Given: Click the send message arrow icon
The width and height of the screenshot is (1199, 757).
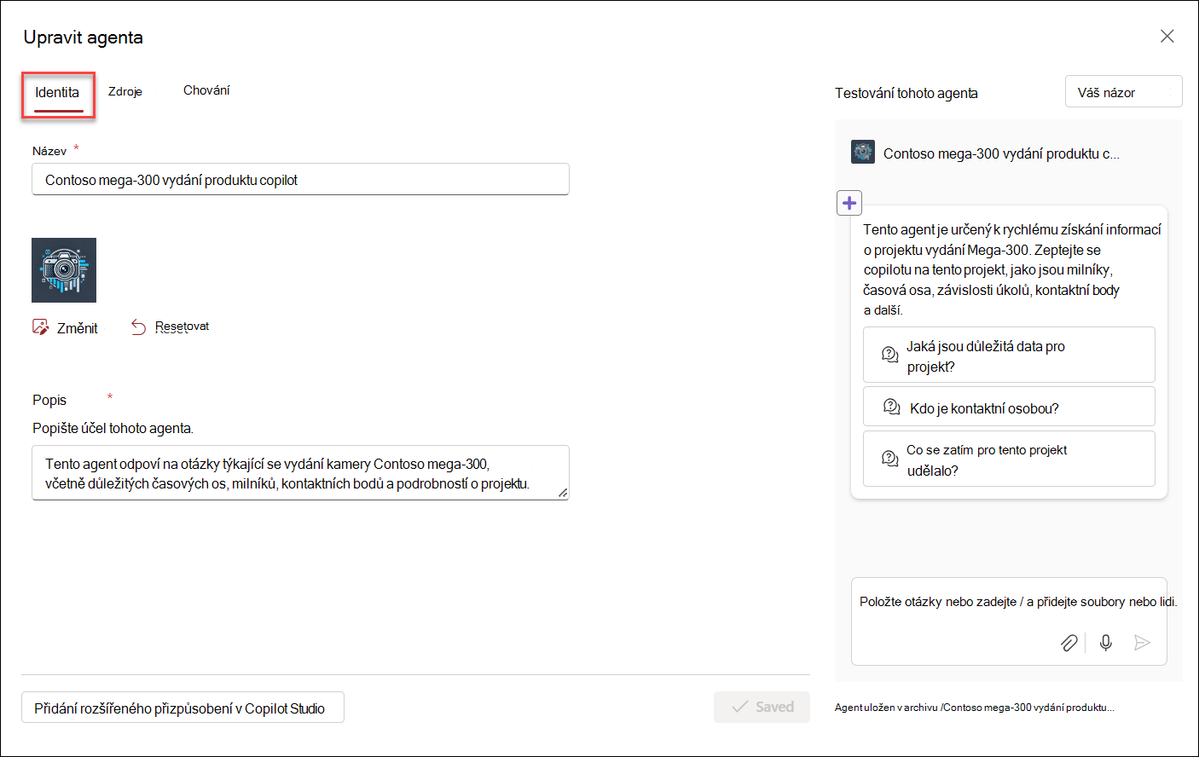Looking at the screenshot, I should pos(1143,643).
